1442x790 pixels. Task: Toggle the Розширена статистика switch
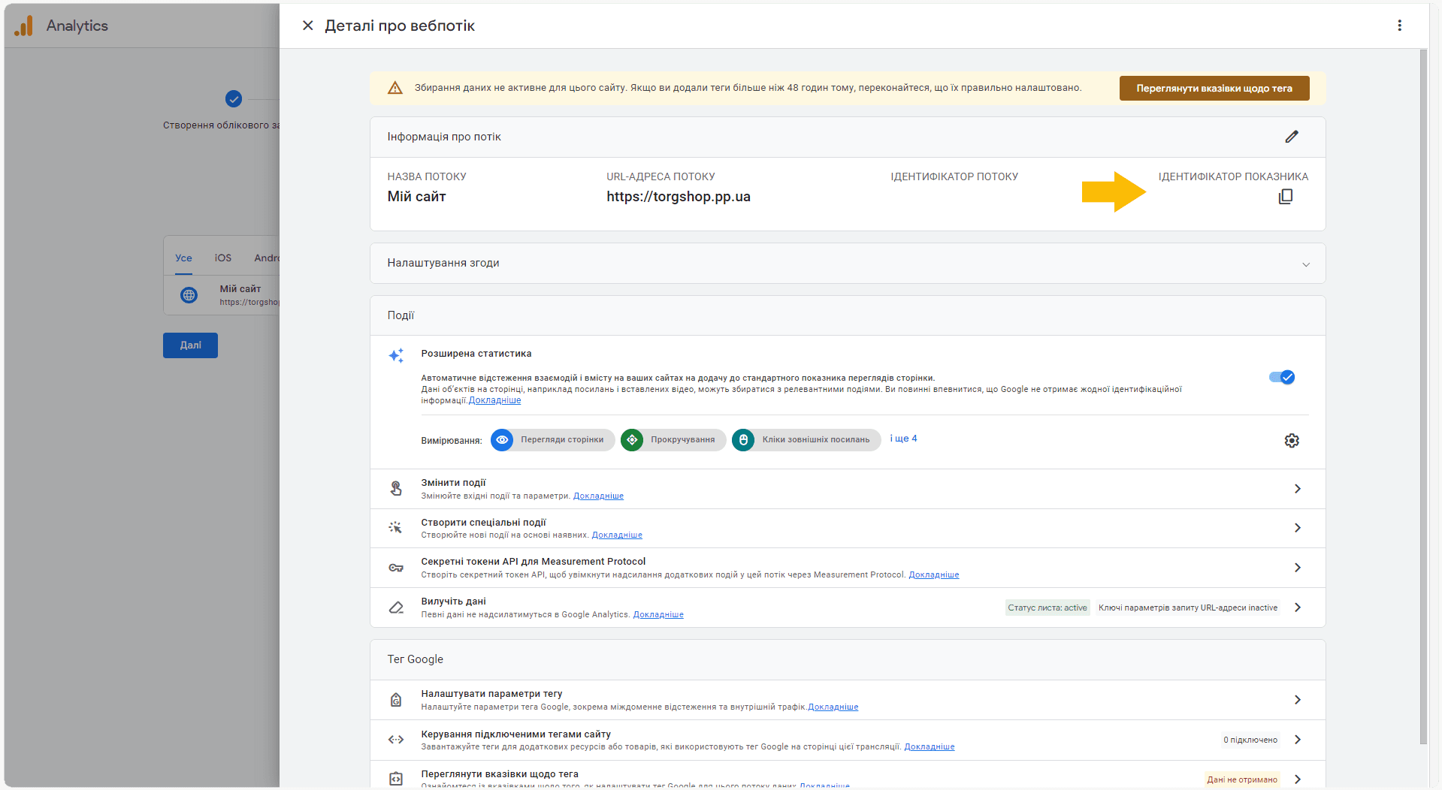(1282, 377)
